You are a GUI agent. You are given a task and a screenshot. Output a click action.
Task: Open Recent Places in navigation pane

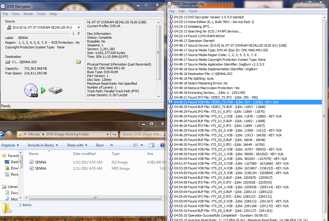(12, 174)
